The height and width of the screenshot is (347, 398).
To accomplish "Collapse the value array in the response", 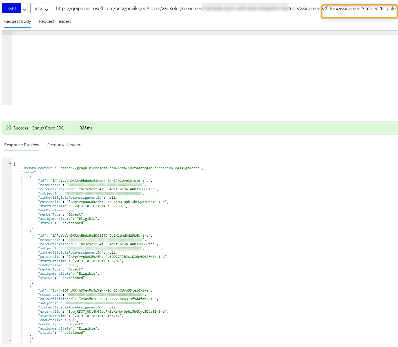I will [10, 172].
